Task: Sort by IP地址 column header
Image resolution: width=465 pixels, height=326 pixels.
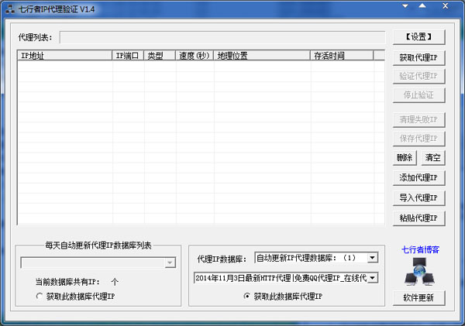Action: (x=64, y=56)
